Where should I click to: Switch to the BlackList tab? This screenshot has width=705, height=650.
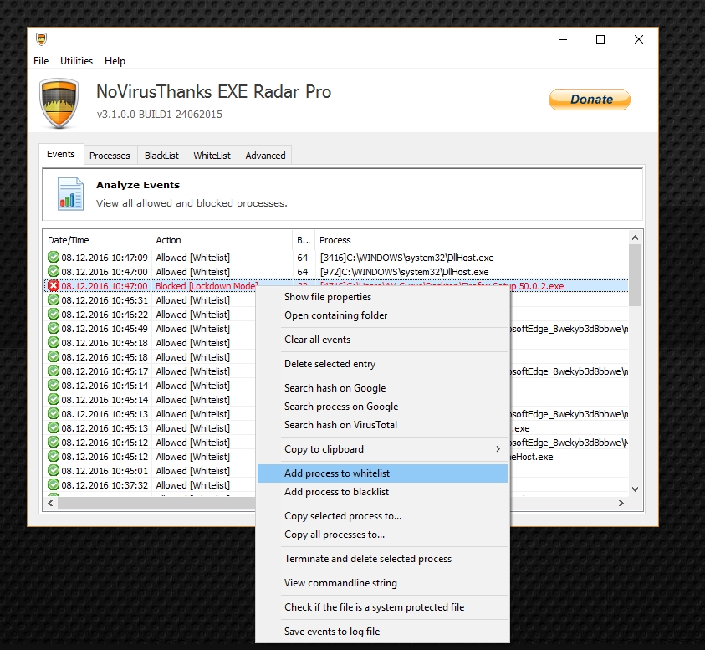click(x=161, y=156)
